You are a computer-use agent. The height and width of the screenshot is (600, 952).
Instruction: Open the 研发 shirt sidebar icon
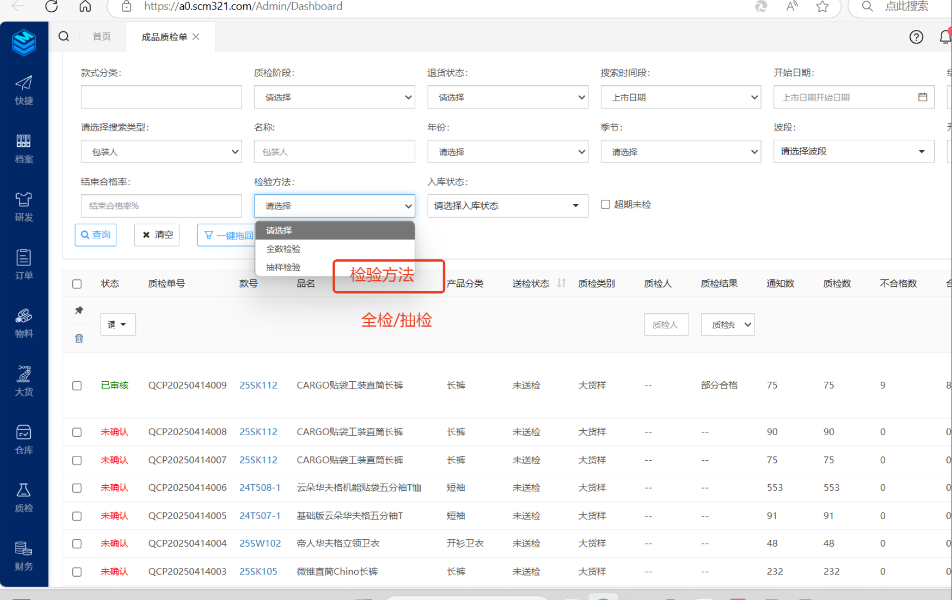[23, 206]
